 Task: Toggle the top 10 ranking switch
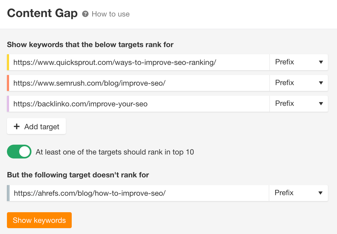(19, 152)
